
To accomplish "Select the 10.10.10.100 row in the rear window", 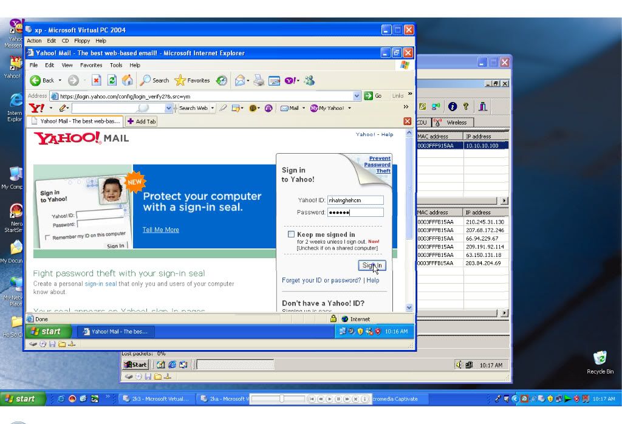I will tap(462, 146).
